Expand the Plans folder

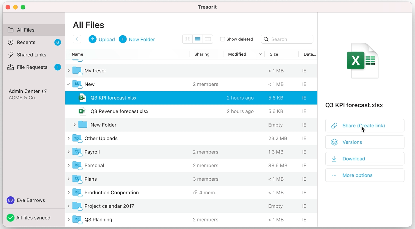click(68, 179)
